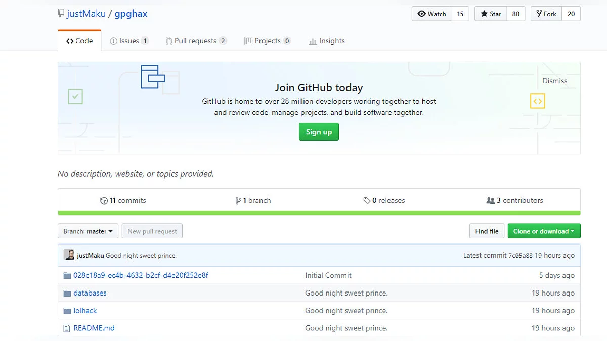Expand the Clone or download menu
Image resolution: width=607 pixels, height=341 pixels.
pos(544,231)
